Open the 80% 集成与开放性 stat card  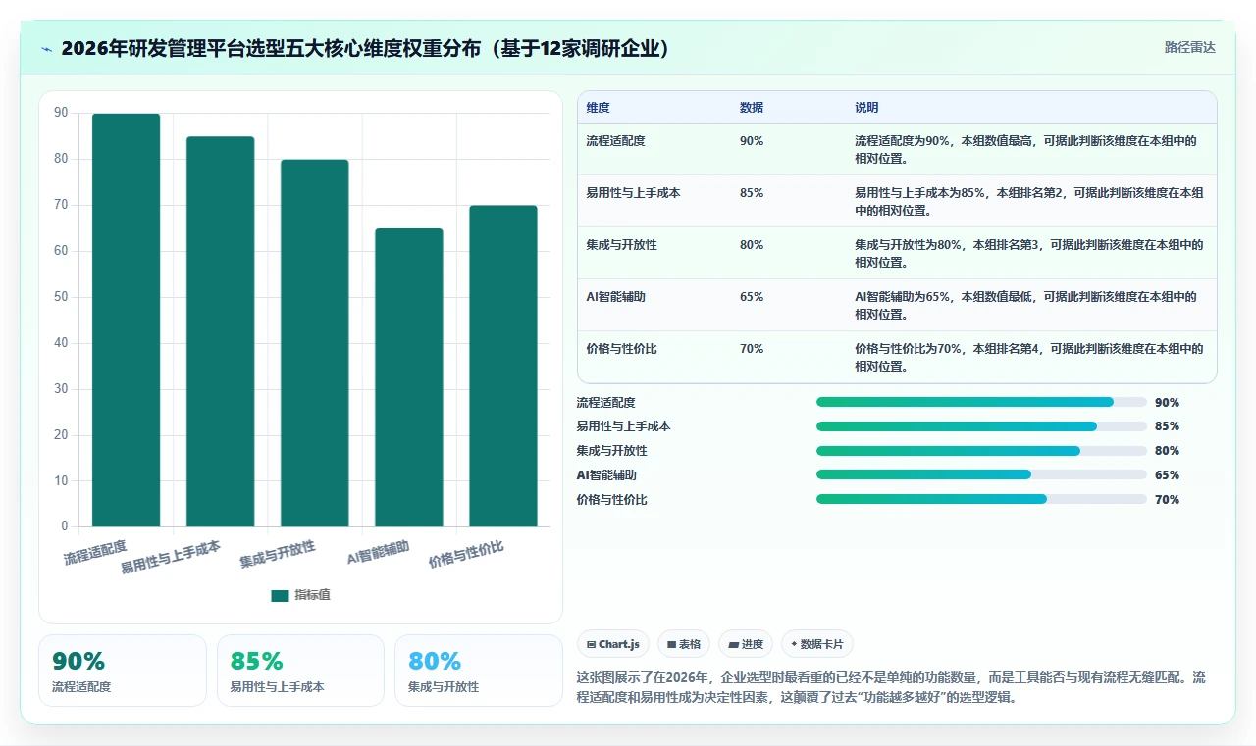pos(479,671)
